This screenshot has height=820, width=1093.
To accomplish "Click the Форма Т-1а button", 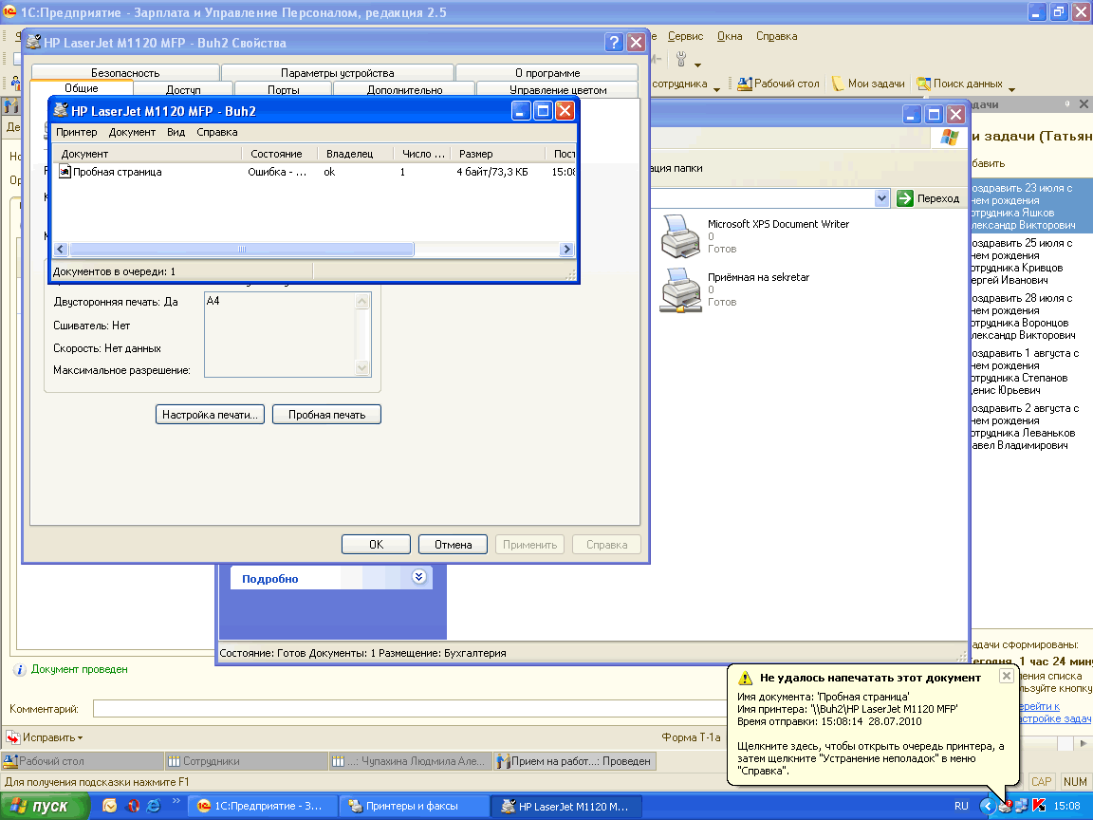I will pos(691,737).
